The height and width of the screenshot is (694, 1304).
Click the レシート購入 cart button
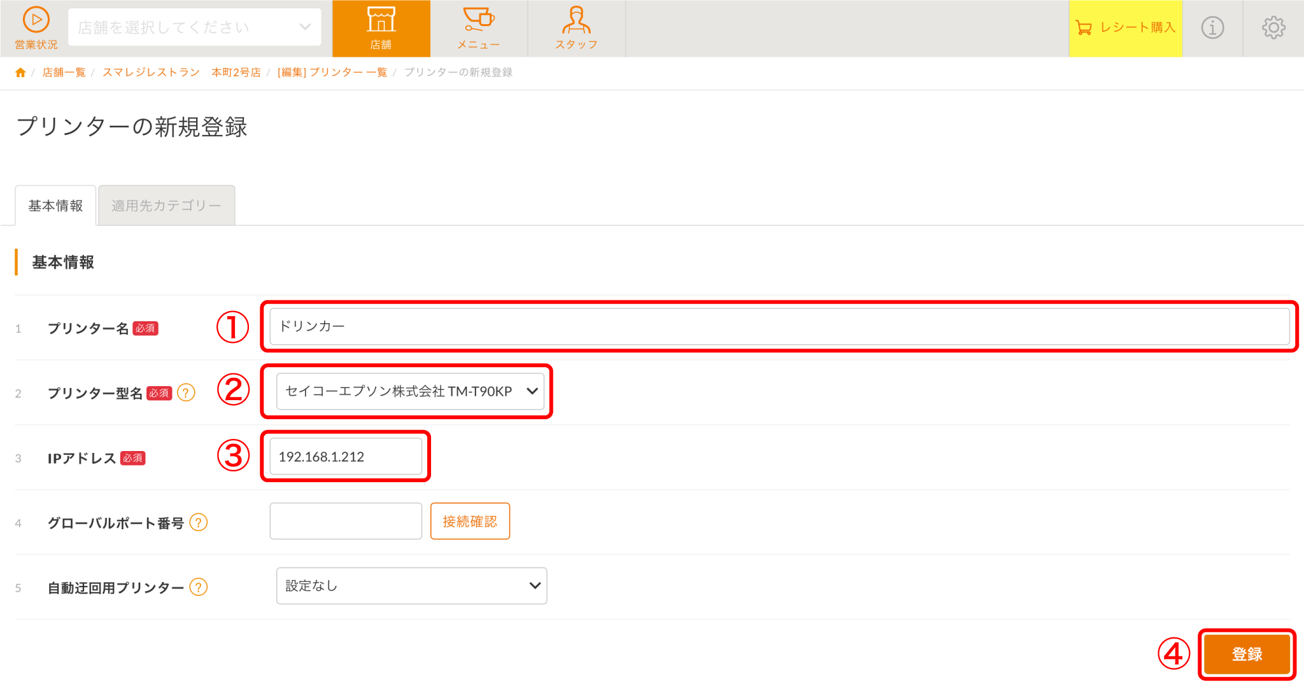(x=1125, y=28)
